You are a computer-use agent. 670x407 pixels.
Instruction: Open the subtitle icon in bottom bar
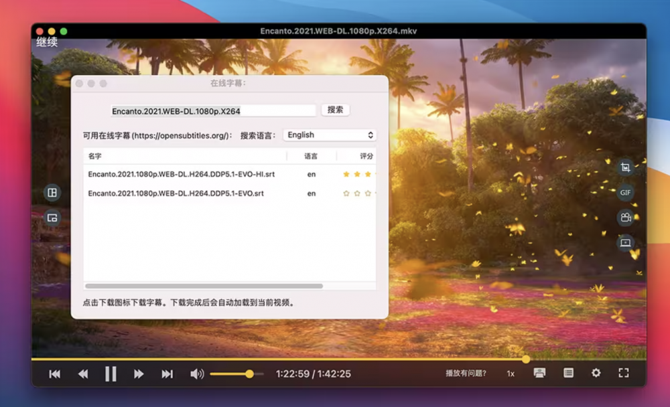point(539,373)
